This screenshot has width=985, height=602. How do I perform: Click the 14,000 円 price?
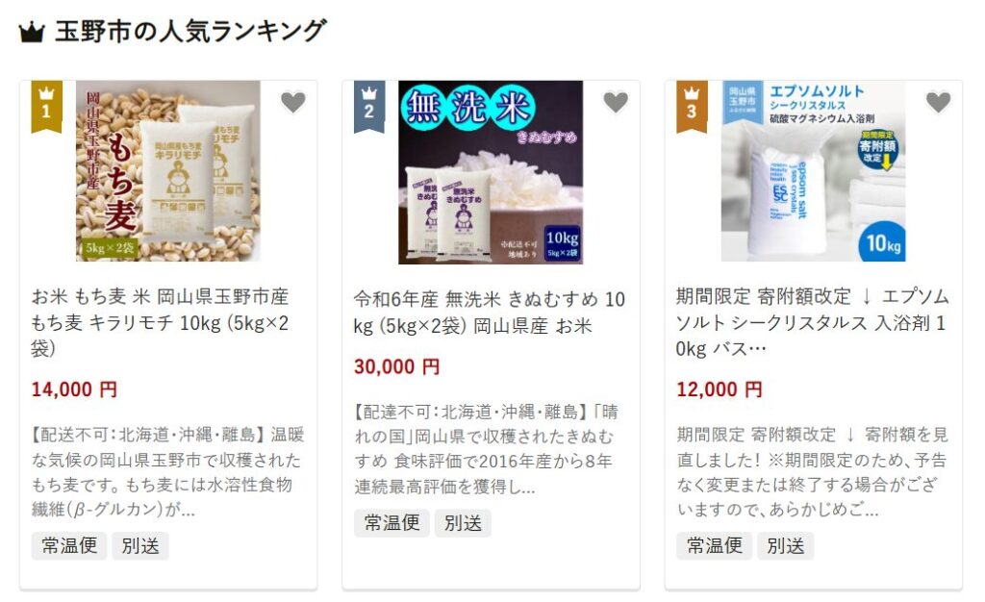tap(74, 389)
